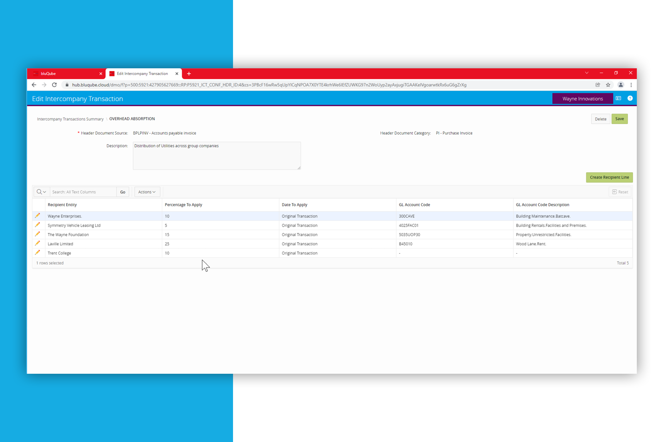
Task: Click the browser reload page icon
Action: (x=54, y=85)
